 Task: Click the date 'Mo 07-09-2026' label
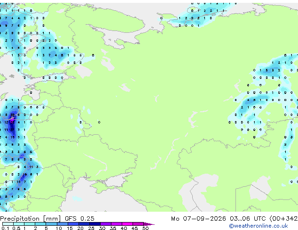pyautogui.click(x=198, y=219)
